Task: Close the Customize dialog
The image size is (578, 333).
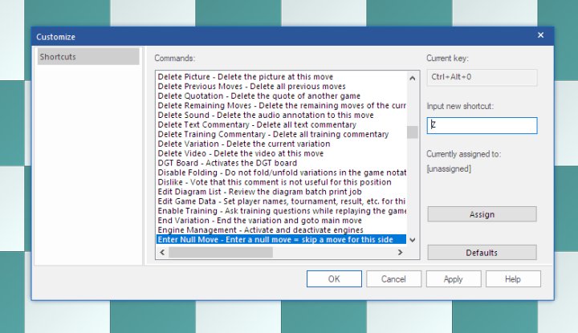Action: pos(540,35)
